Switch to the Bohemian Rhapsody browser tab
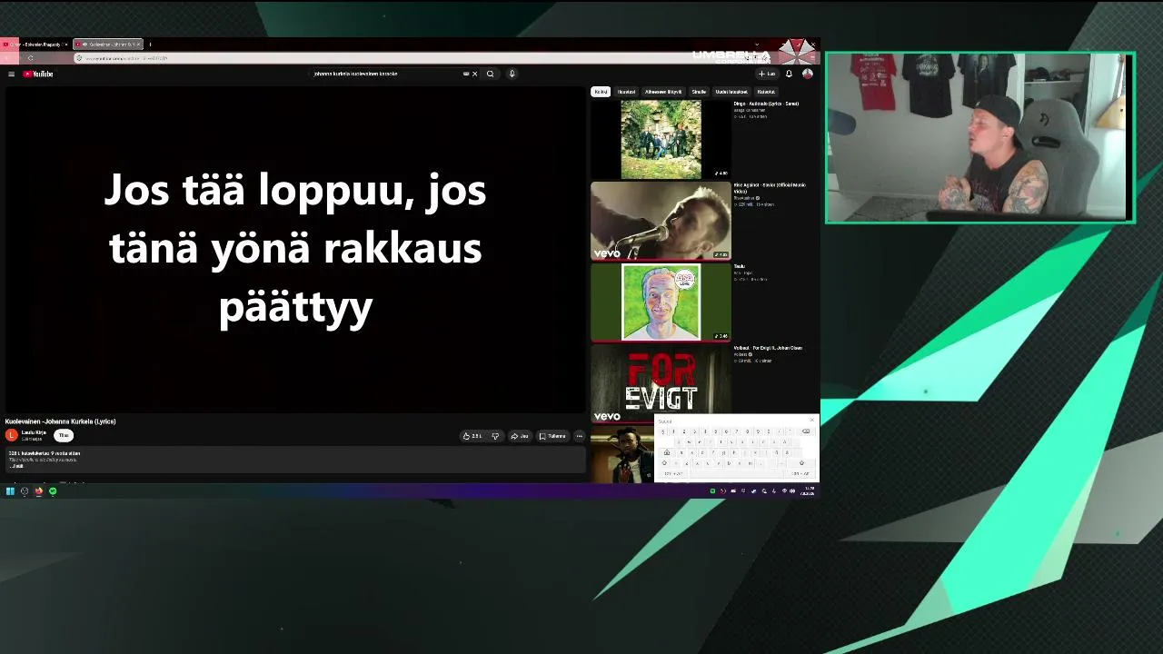Image resolution: width=1163 pixels, height=654 pixels. coord(36,45)
